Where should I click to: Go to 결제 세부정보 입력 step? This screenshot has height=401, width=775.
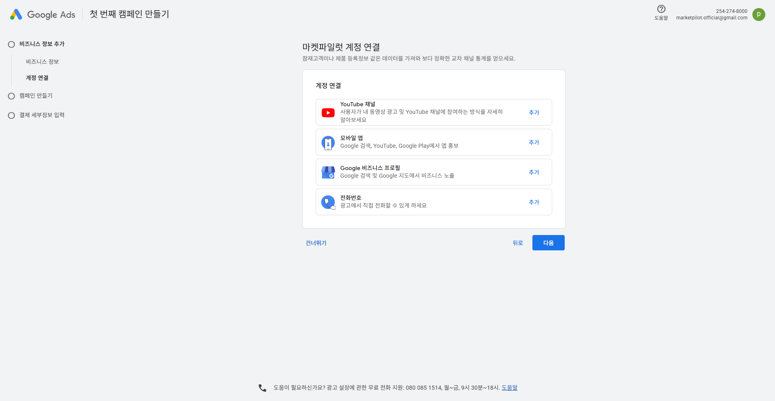[x=42, y=115]
